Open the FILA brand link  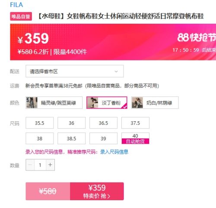[x=16, y=5]
